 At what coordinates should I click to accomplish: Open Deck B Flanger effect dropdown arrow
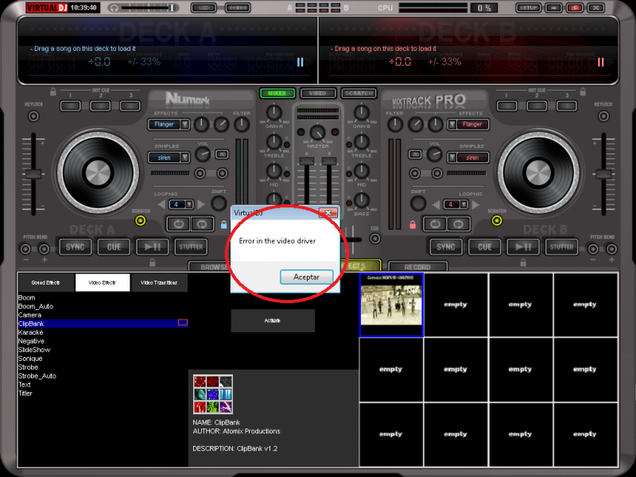tap(452, 125)
